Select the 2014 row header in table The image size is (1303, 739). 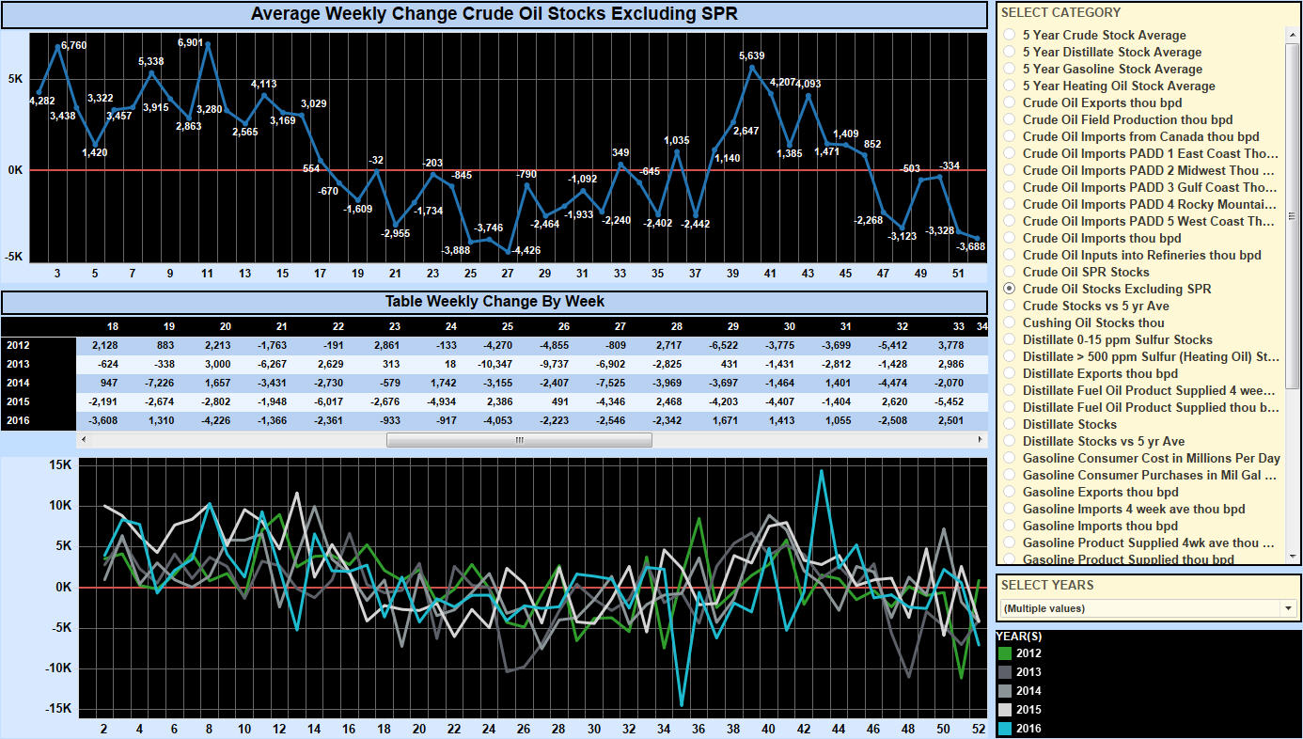pos(39,383)
